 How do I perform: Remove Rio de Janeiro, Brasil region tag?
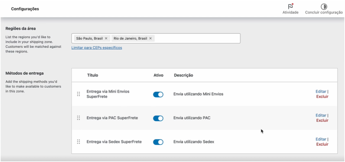[x=151, y=38]
